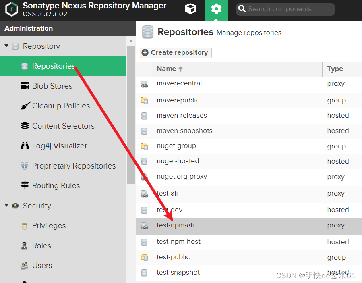Click the Repository database icon in sidebar
Viewport: 362px width, 283px height.
click(x=15, y=46)
